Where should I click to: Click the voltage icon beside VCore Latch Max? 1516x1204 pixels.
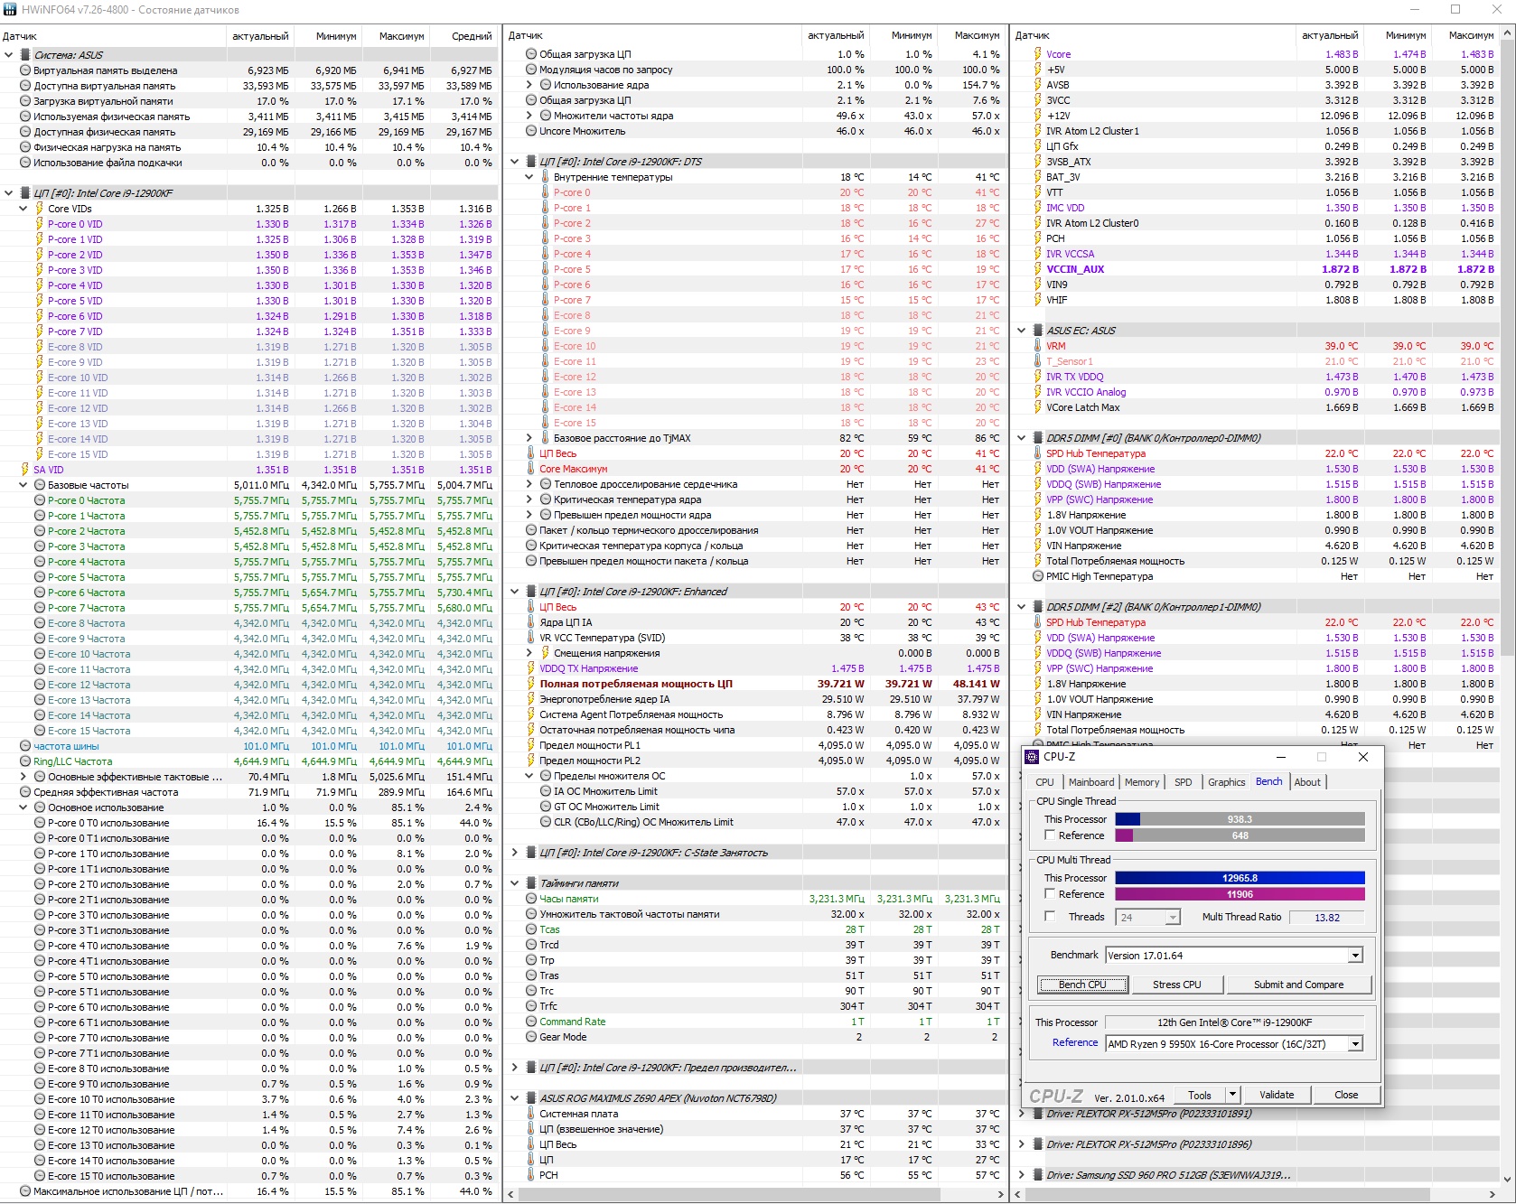tap(1038, 407)
